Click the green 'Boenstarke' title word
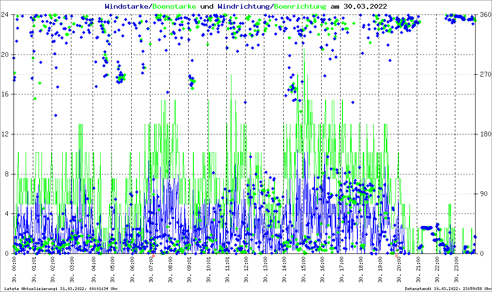 (174, 6)
